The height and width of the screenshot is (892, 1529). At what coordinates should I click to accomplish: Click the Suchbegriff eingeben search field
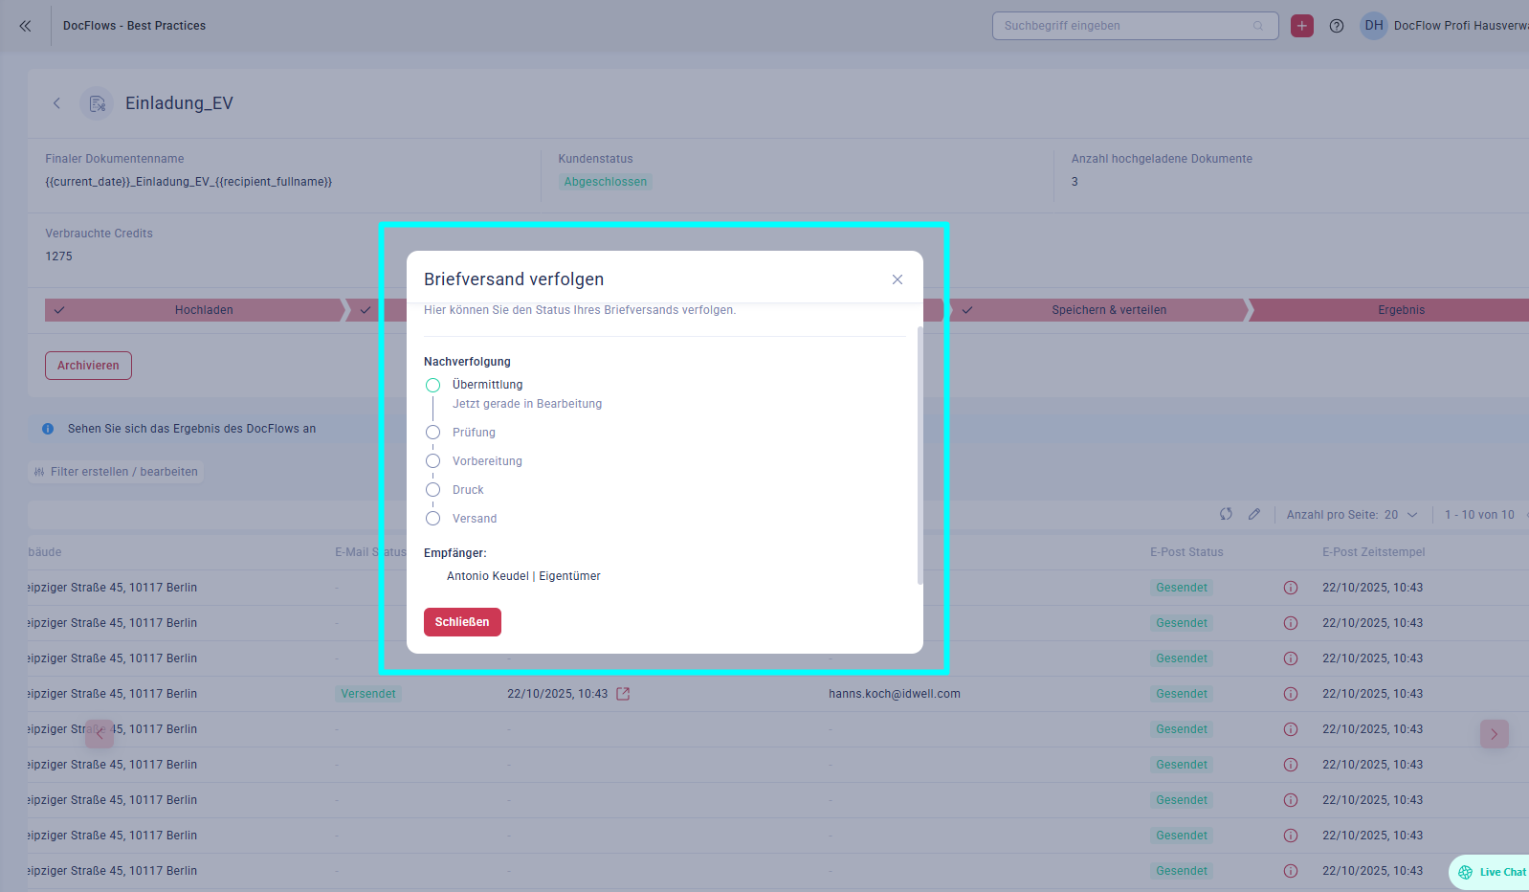[1124, 26]
